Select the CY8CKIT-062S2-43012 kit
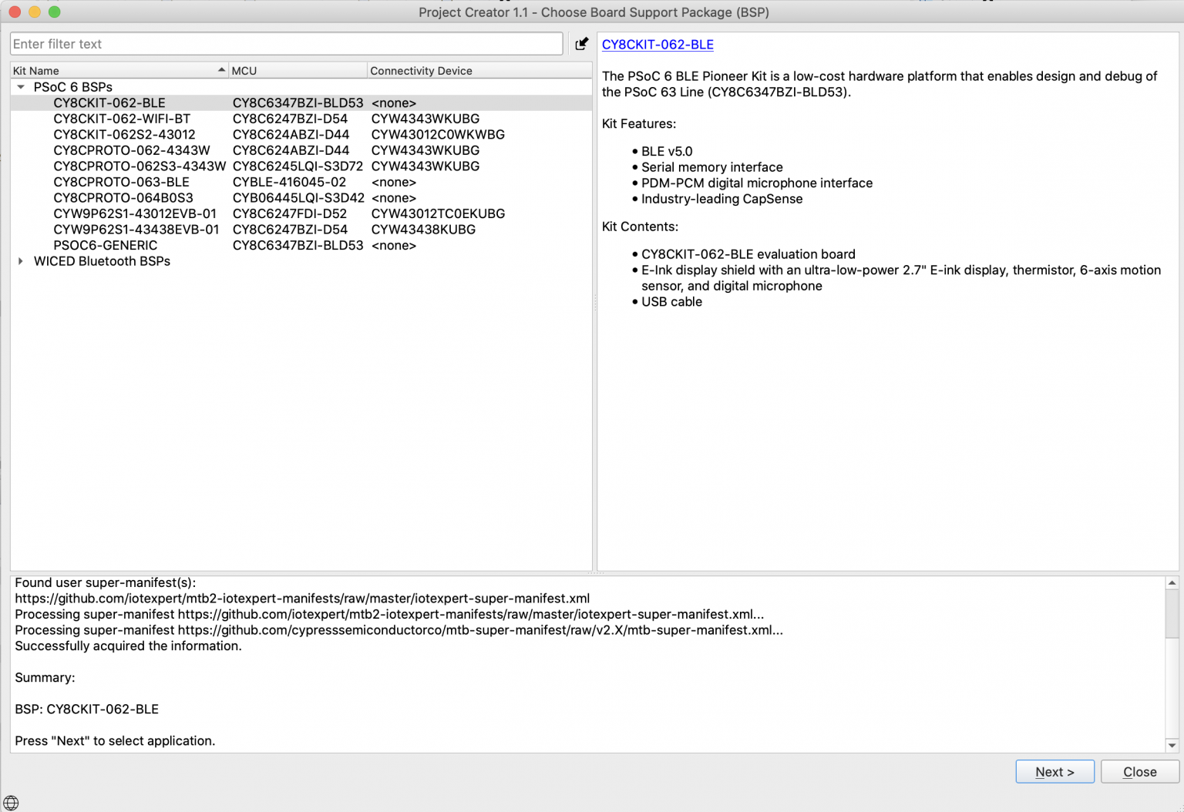This screenshot has width=1184, height=812. pyautogui.click(x=125, y=134)
